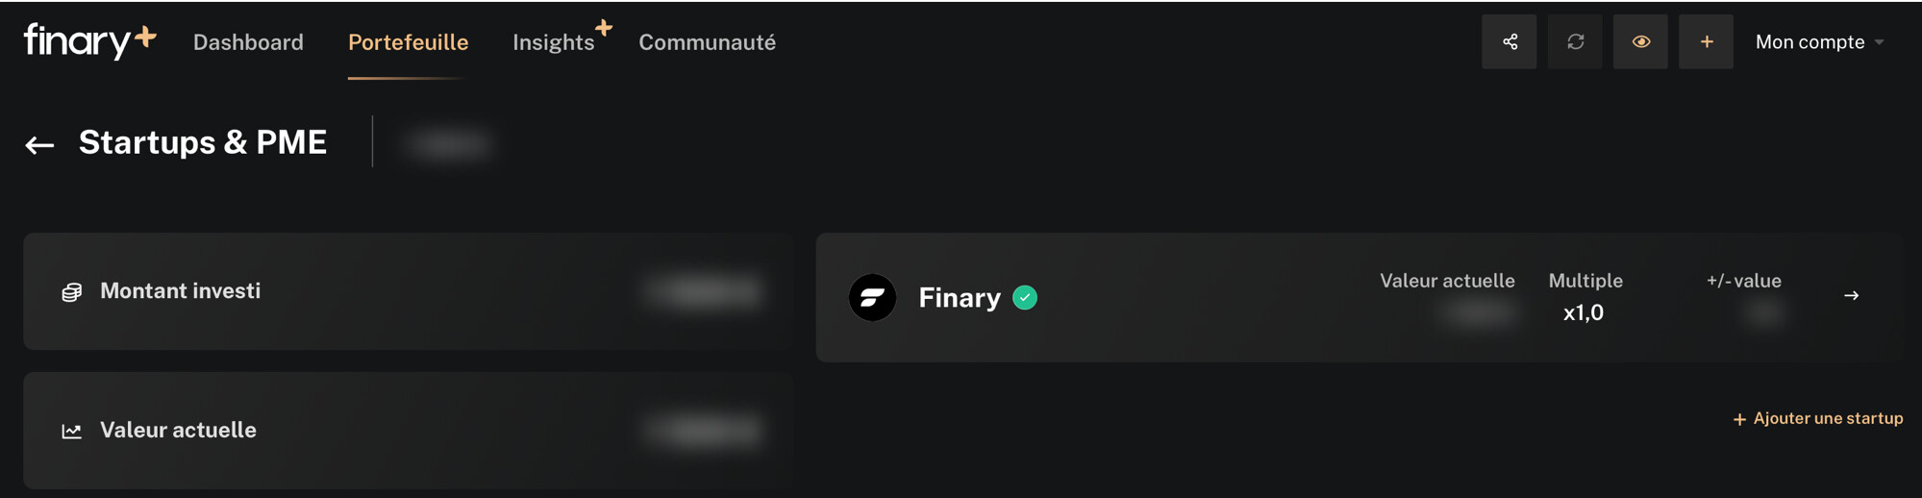Click Ajouter une startup link

pos(1817,418)
